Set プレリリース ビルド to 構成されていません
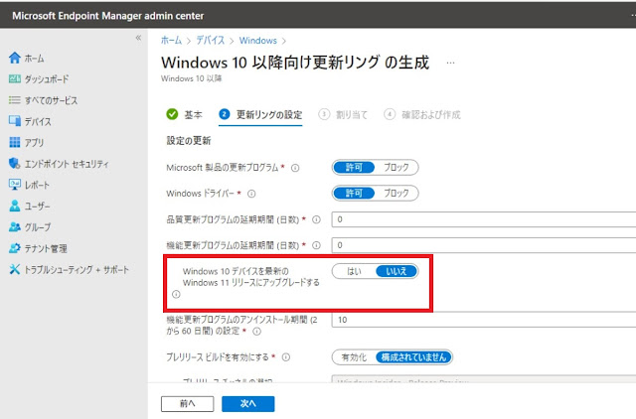636x419 pixels. coord(413,357)
